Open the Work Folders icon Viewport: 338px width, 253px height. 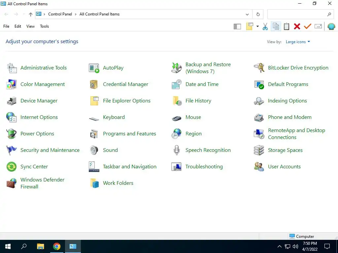(94, 183)
